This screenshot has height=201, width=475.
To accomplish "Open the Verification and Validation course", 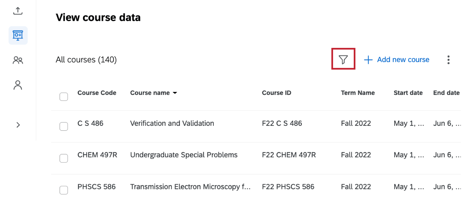I will tap(172, 123).
